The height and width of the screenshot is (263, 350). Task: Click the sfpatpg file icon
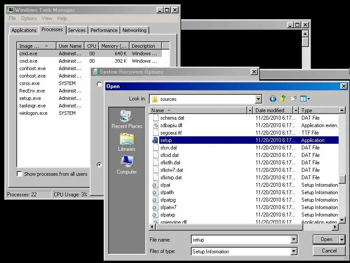pos(155,200)
